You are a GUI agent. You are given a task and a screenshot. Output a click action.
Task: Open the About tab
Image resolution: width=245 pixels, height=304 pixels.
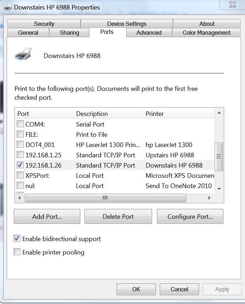click(206, 24)
